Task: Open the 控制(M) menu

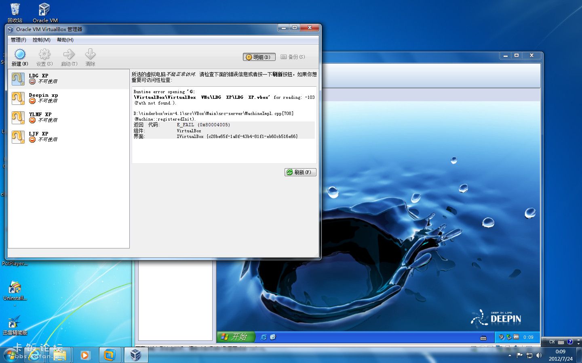Action: pyautogui.click(x=42, y=40)
